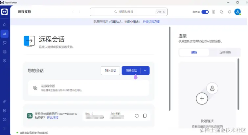Refresh the password with the reload icon
Image resolution: width=248 pixels, height=135 pixels.
137,116
